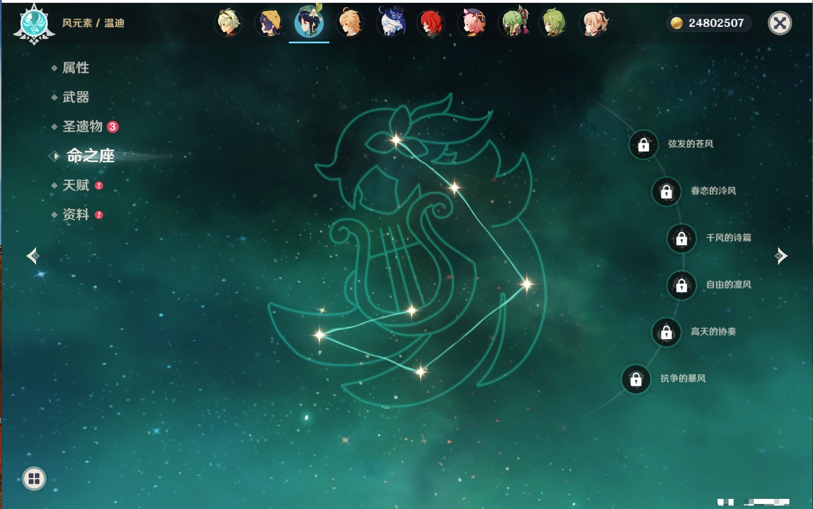813x509 pixels.
Task: Open the locked 自由的凛风 constellation
Action: (x=682, y=286)
